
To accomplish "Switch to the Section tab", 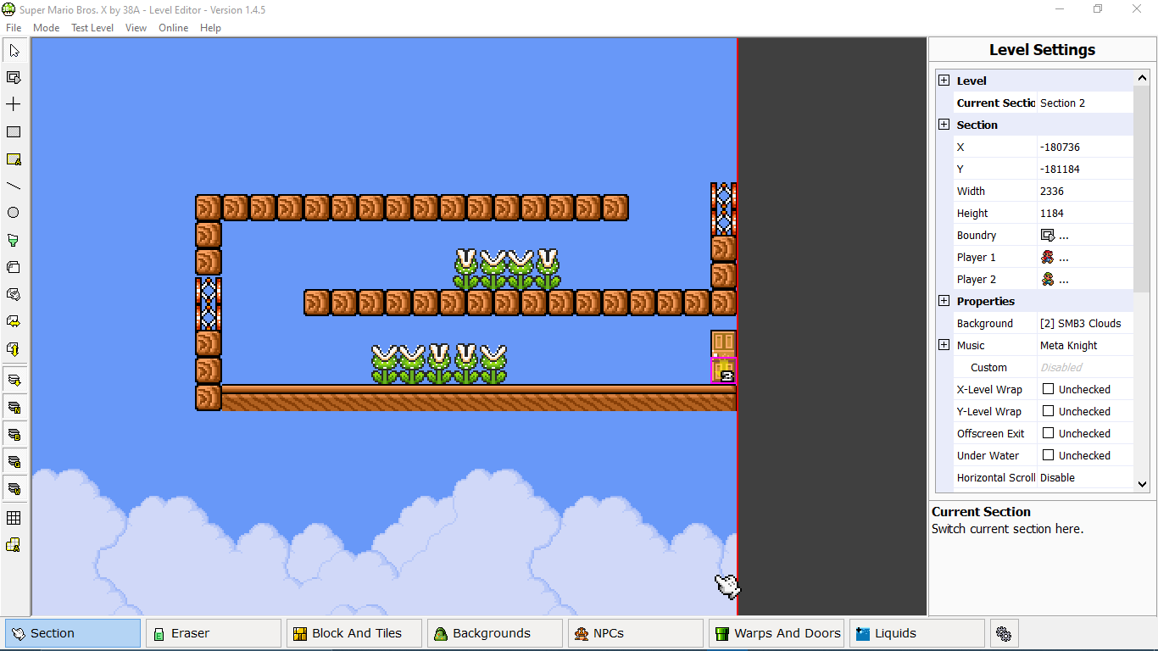I will tap(73, 633).
